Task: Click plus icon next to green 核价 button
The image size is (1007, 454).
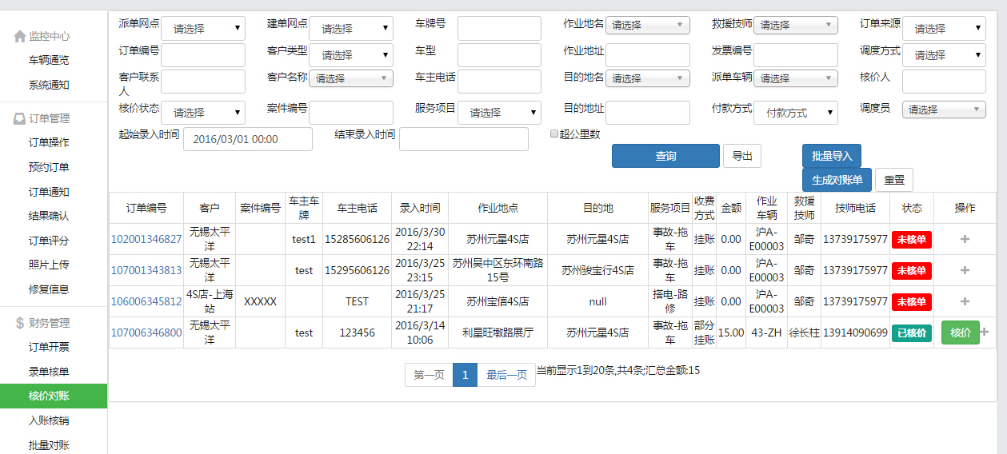Action: pos(984,333)
